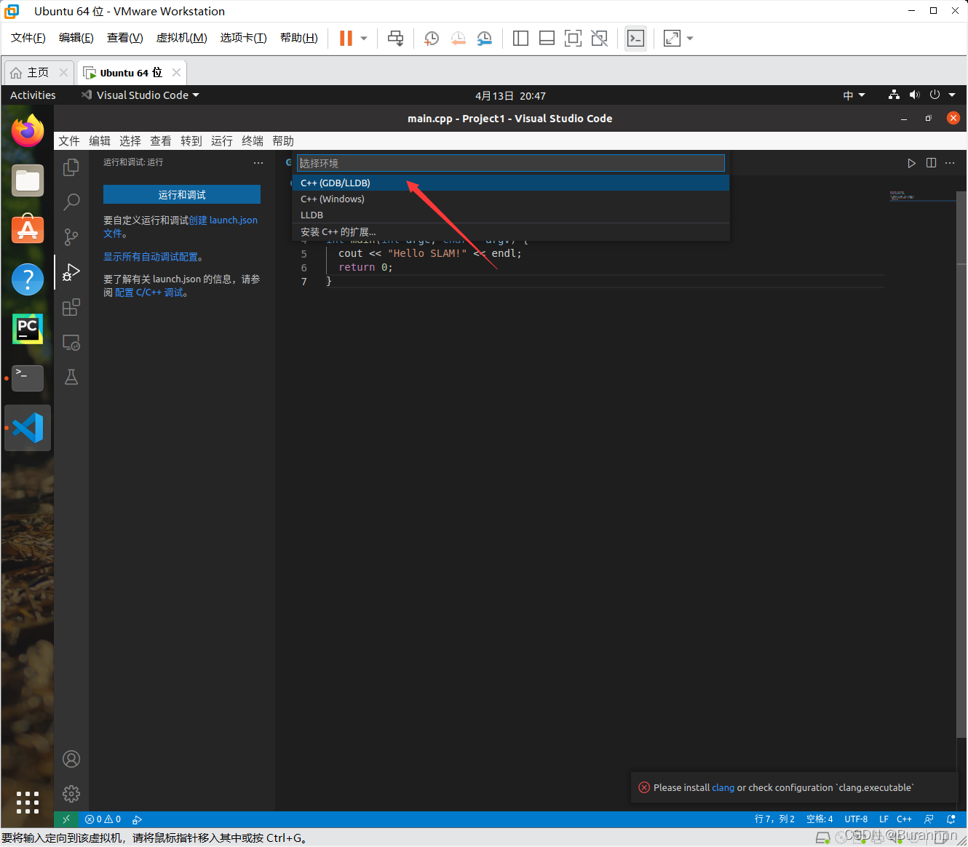The image size is (968, 847).
Task: Click the debug status bar icon
Action: coord(137,819)
